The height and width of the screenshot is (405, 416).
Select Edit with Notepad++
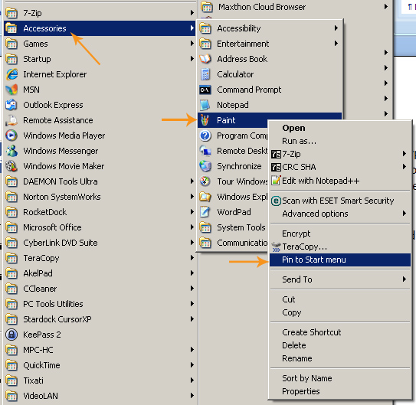click(x=340, y=181)
